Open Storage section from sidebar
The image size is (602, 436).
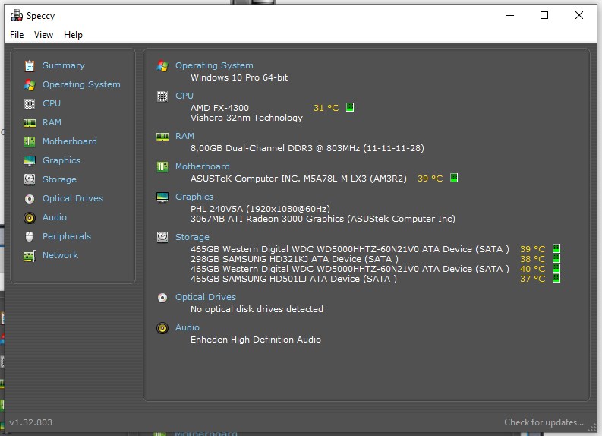(59, 179)
